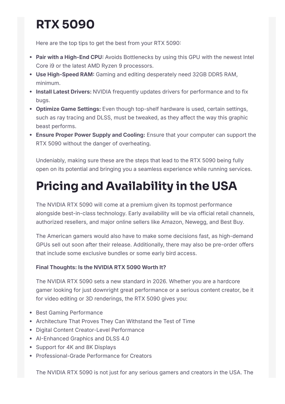The width and height of the screenshot is (285, 404).
Task: Click the "Install Latest Drivers" bold text
Action: [x=63, y=92]
